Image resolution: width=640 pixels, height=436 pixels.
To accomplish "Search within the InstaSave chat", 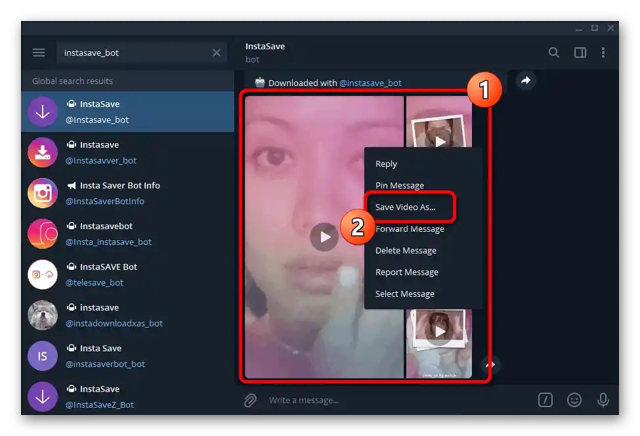I will [x=553, y=53].
